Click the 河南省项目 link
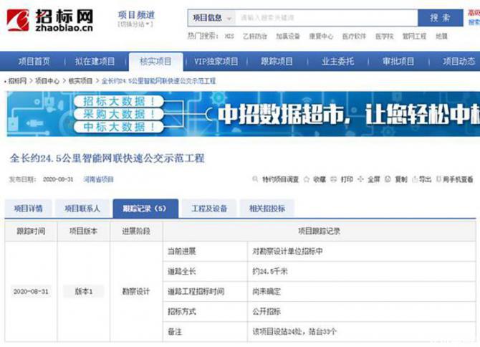The image size is (480, 347). [98, 179]
